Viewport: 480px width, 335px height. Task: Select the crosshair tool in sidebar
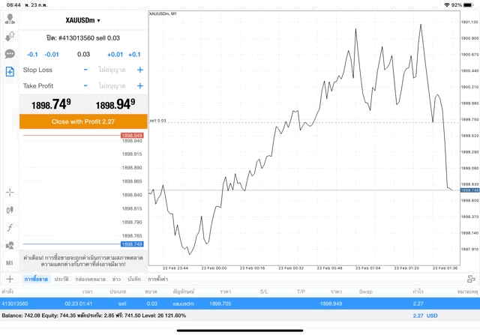point(10,192)
